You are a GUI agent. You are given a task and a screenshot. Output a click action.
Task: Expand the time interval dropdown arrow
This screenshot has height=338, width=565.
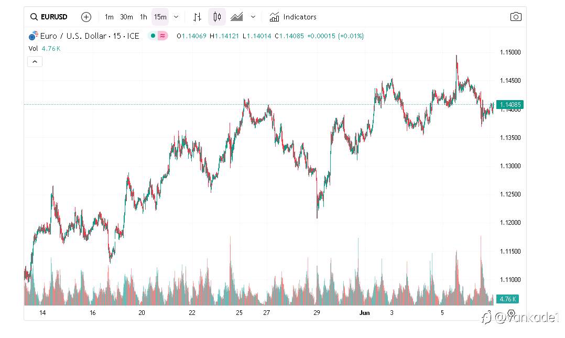[176, 17]
